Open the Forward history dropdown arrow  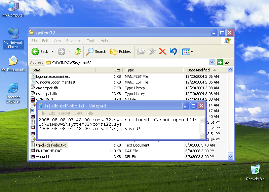point(70,52)
